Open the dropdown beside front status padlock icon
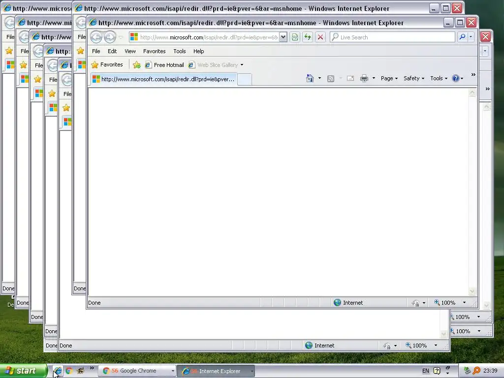The width and height of the screenshot is (504, 378). pyautogui.click(x=424, y=303)
